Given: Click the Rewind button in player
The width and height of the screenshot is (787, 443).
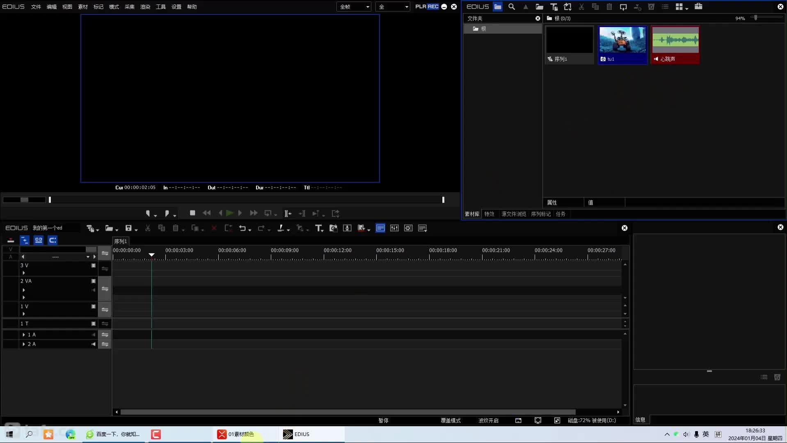Looking at the screenshot, I should click(206, 213).
